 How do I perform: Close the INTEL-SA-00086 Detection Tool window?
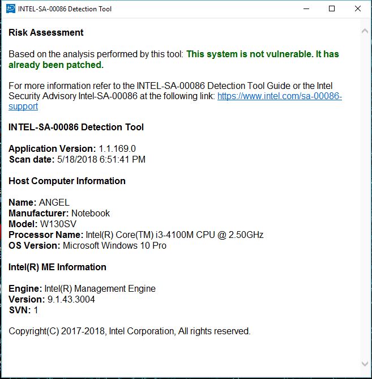pyautogui.click(x=358, y=9)
